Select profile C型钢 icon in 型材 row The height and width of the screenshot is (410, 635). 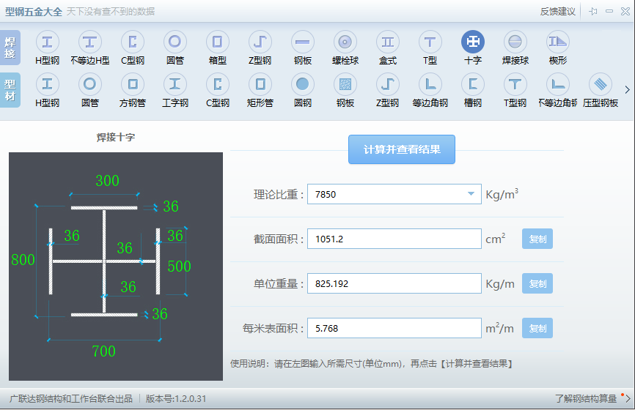coord(218,84)
